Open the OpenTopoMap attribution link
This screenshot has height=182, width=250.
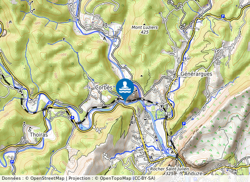click(x=115, y=178)
